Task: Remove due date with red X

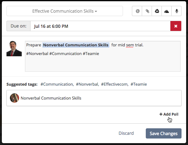Action: point(176,26)
